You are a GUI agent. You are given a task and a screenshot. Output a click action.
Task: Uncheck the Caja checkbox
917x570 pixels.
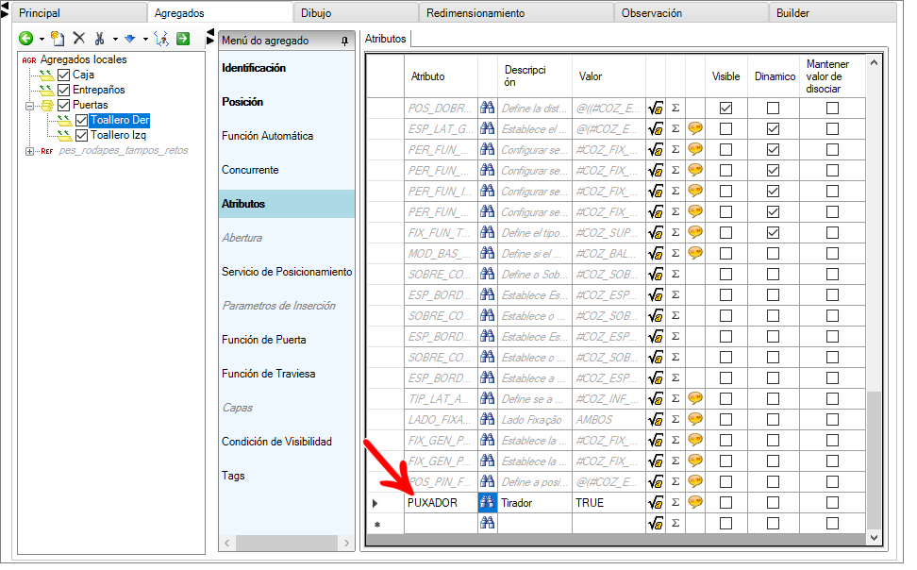[64, 75]
